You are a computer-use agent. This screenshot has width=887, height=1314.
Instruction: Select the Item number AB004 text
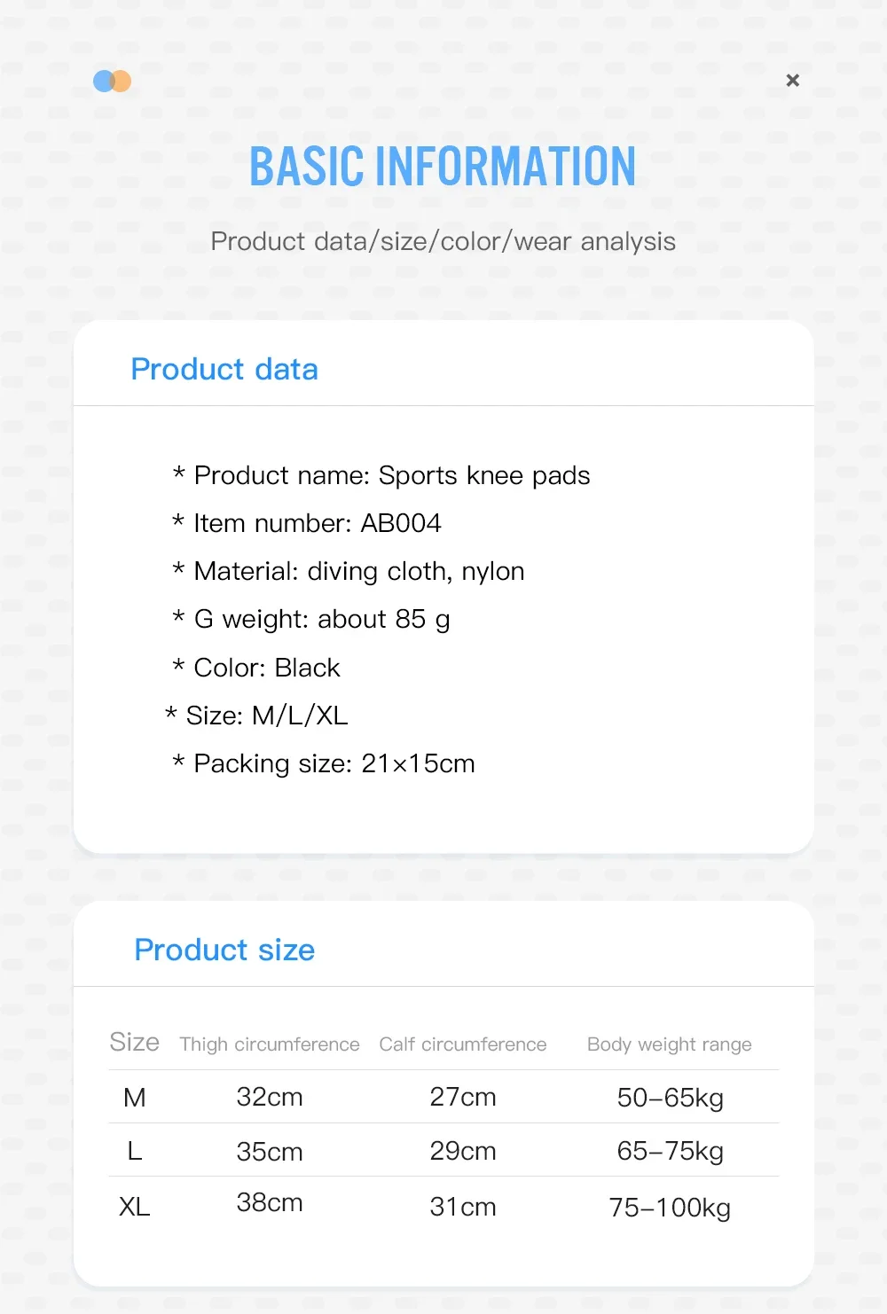click(x=308, y=523)
